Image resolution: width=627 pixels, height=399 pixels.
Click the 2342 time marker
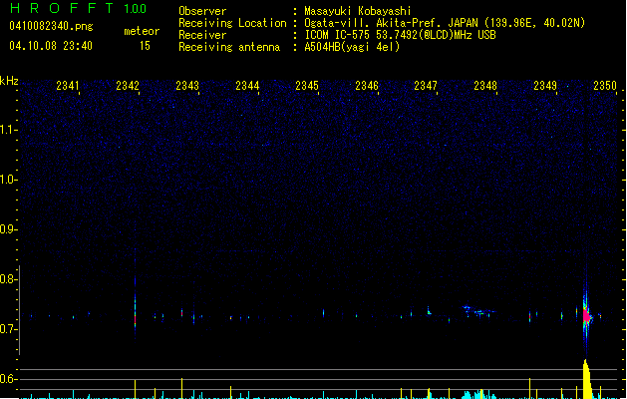128,86
